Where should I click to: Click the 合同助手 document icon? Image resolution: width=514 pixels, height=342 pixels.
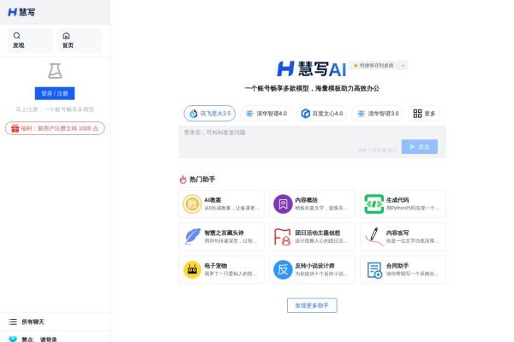[x=374, y=270]
